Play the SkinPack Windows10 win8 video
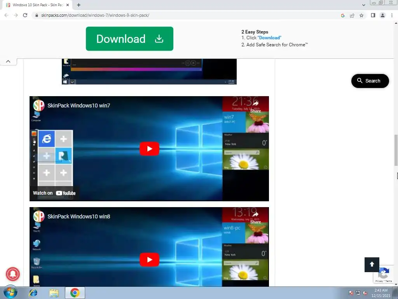398x299 pixels. click(x=149, y=260)
